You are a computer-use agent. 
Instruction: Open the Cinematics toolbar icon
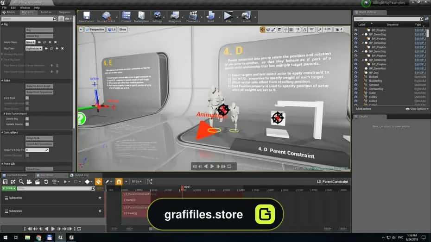(193, 17)
